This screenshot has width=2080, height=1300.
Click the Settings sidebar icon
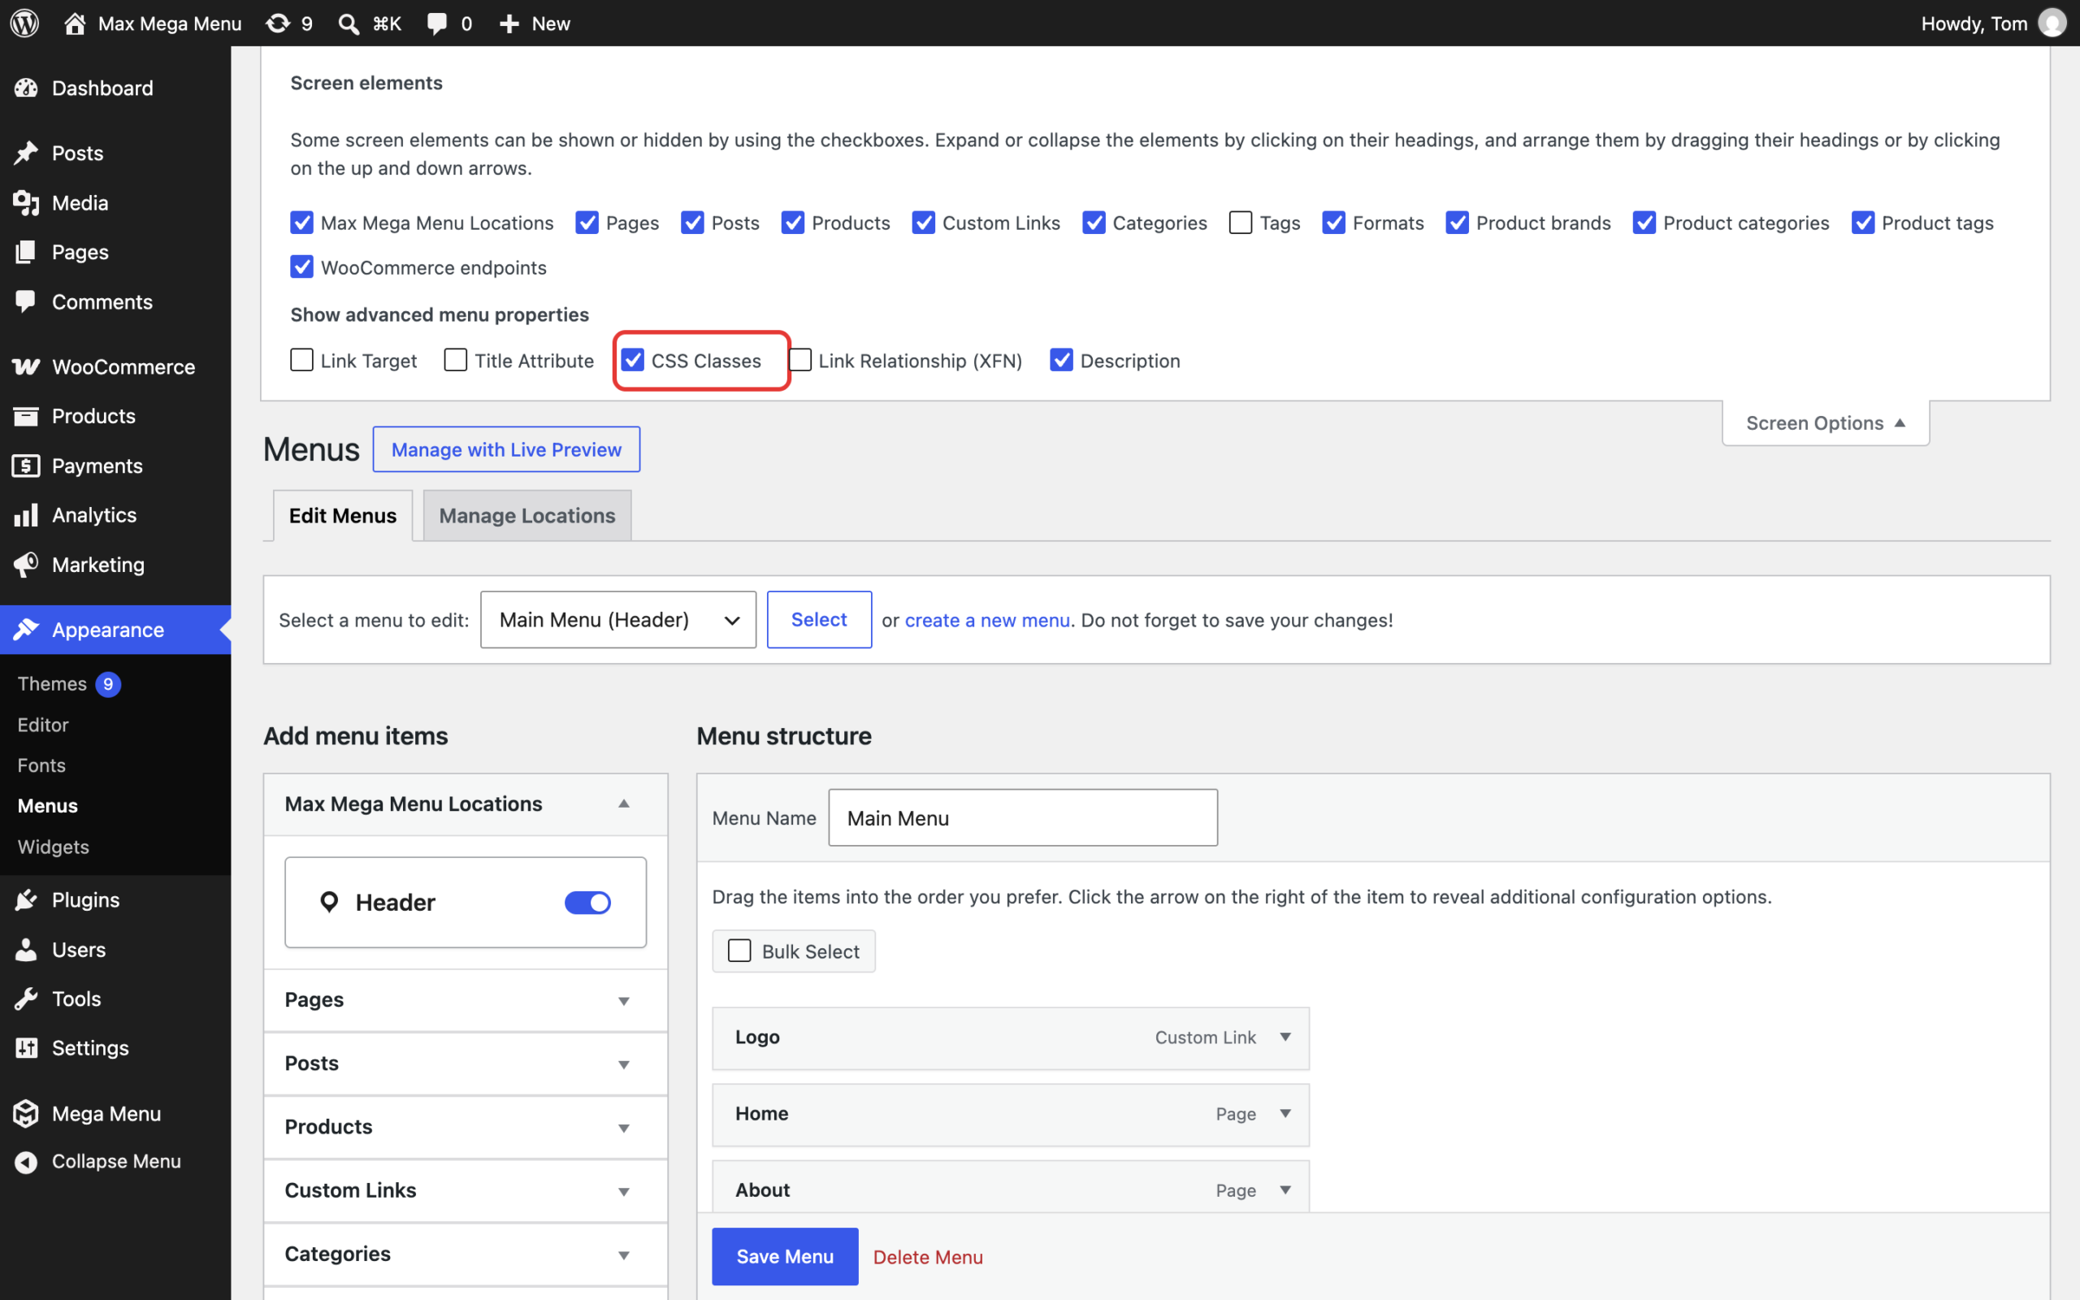pyautogui.click(x=26, y=1048)
